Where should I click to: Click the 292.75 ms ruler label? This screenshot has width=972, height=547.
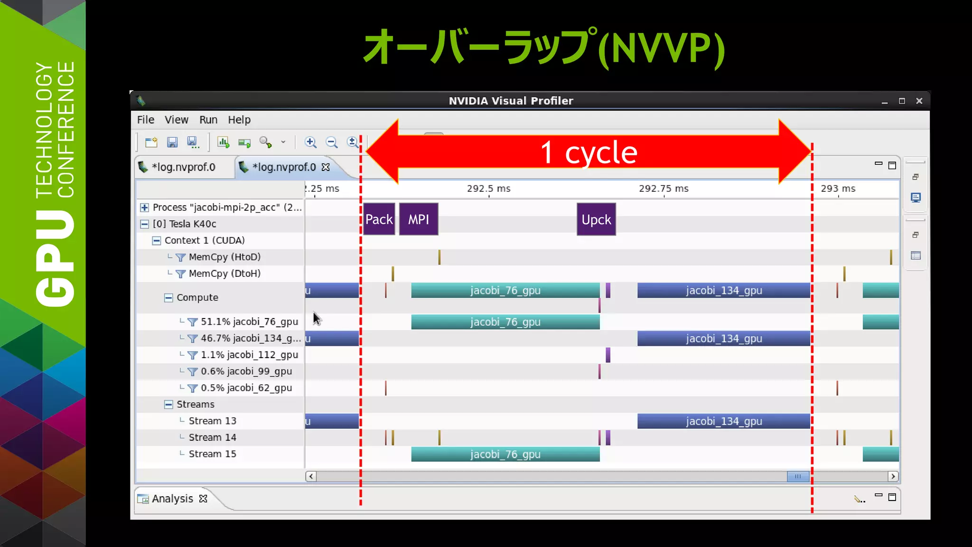pyautogui.click(x=664, y=189)
